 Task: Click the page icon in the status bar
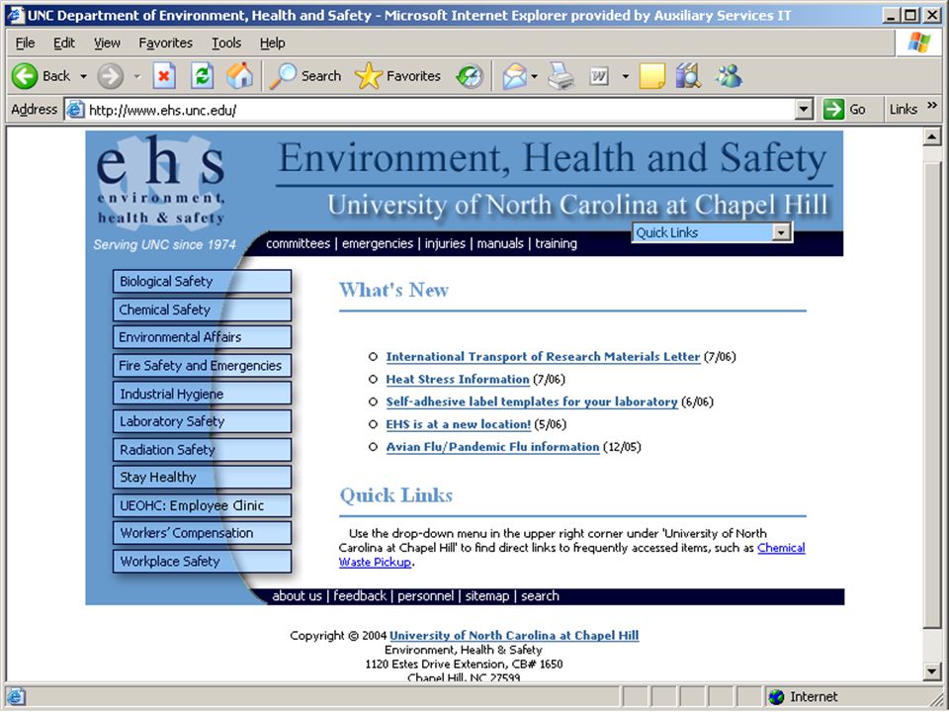pyautogui.click(x=15, y=697)
